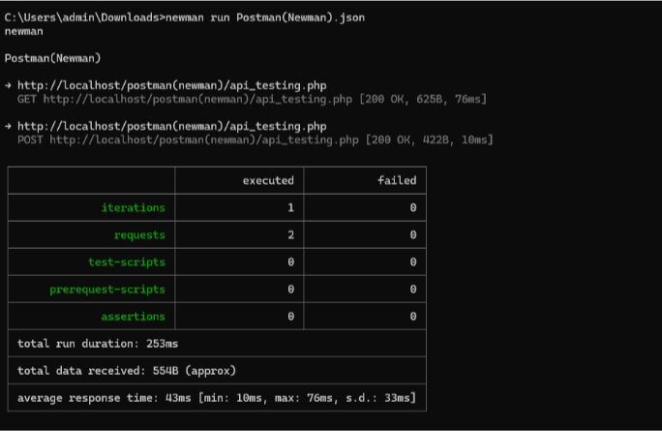Click the 'average response time' summary line
The height and width of the screenshot is (431, 662).
217,397
